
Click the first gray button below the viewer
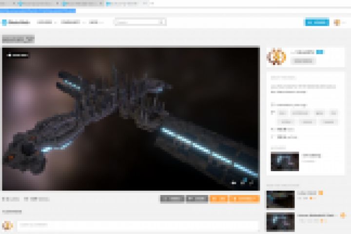pos(173,198)
